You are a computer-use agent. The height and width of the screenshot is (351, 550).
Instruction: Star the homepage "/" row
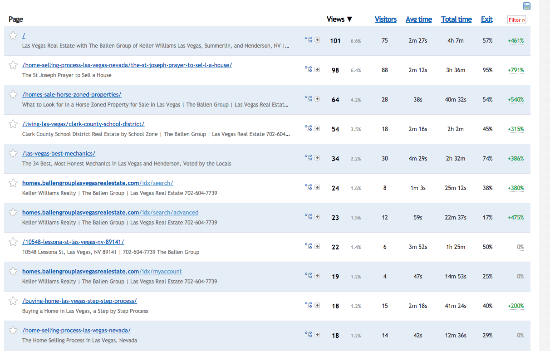[13, 36]
